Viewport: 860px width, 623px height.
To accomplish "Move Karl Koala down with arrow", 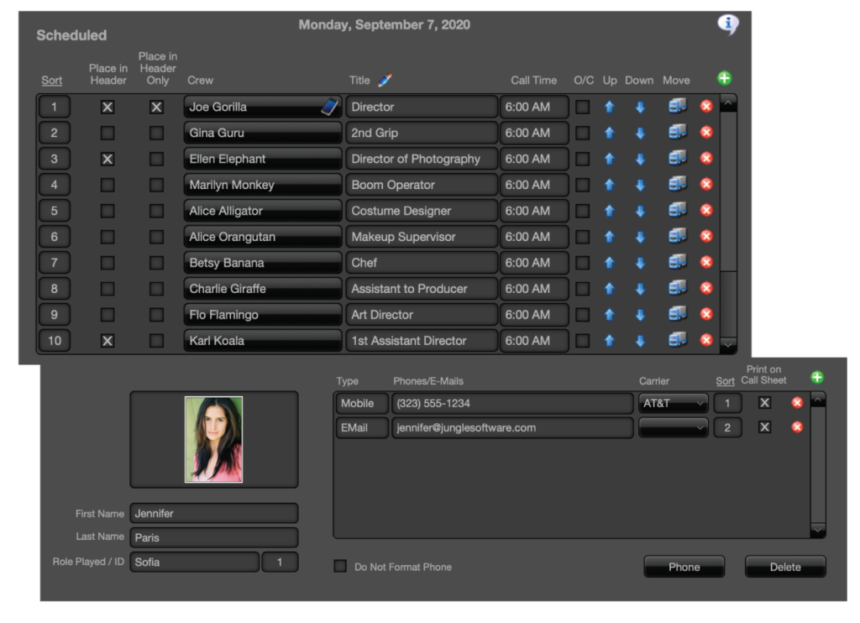I will [x=640, y=341].
